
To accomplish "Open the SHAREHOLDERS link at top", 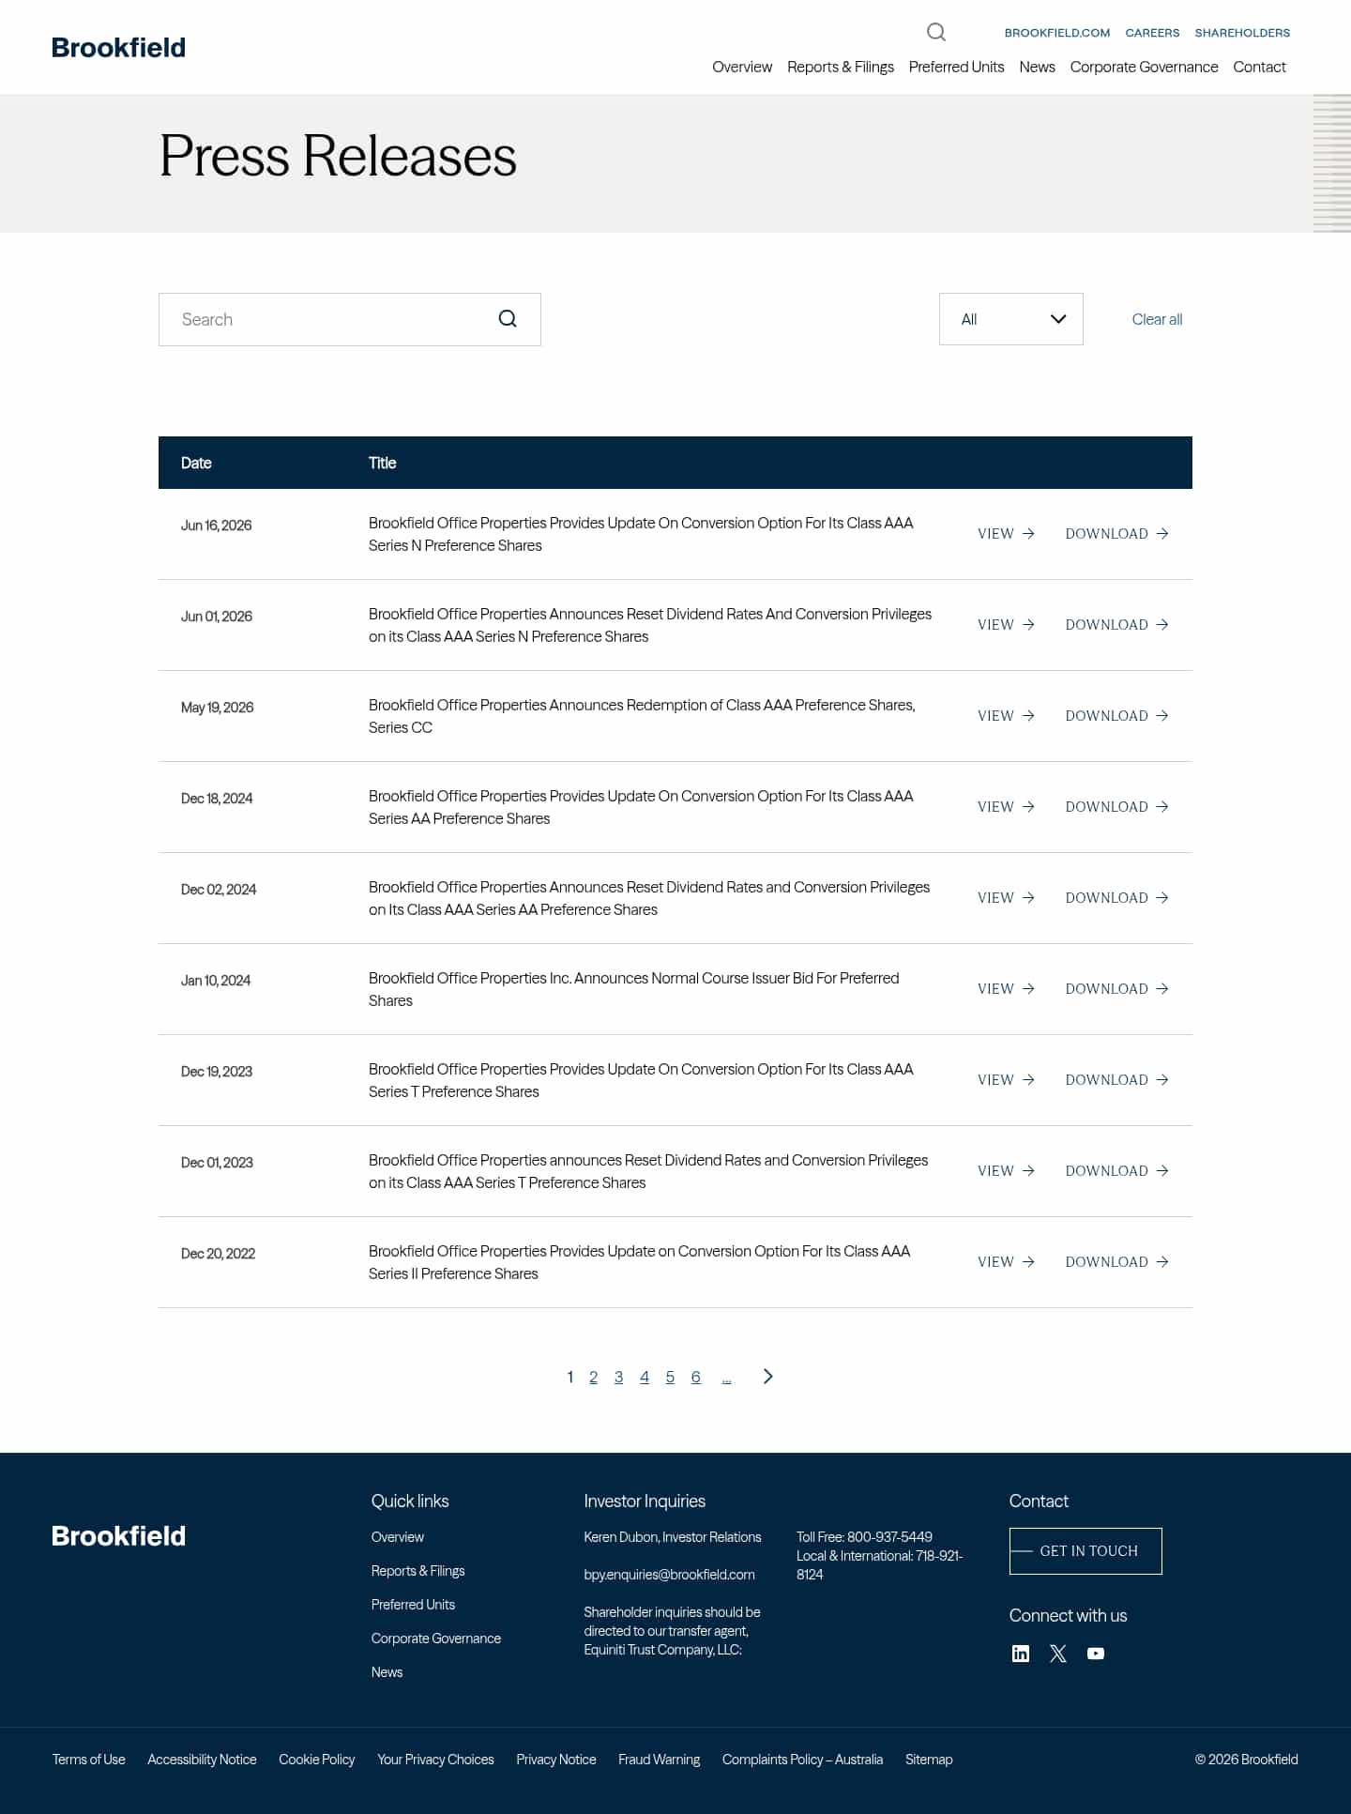I will (1242, 33).
